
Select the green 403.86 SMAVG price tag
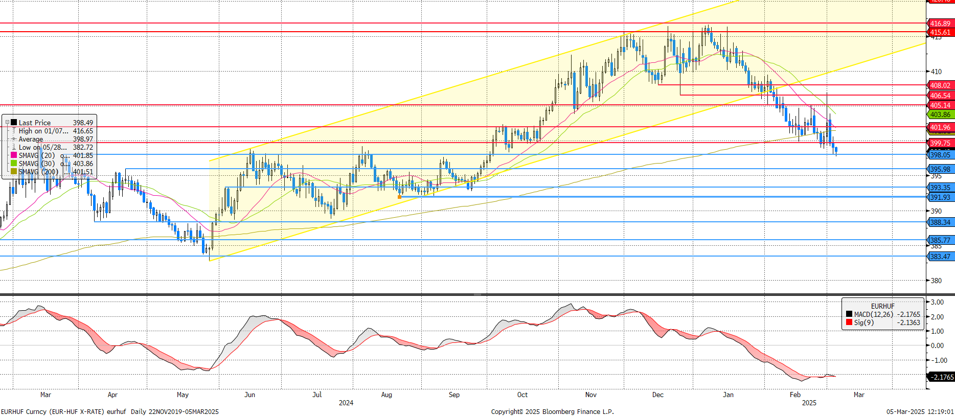pyautogui.click(x=940, y=114)
